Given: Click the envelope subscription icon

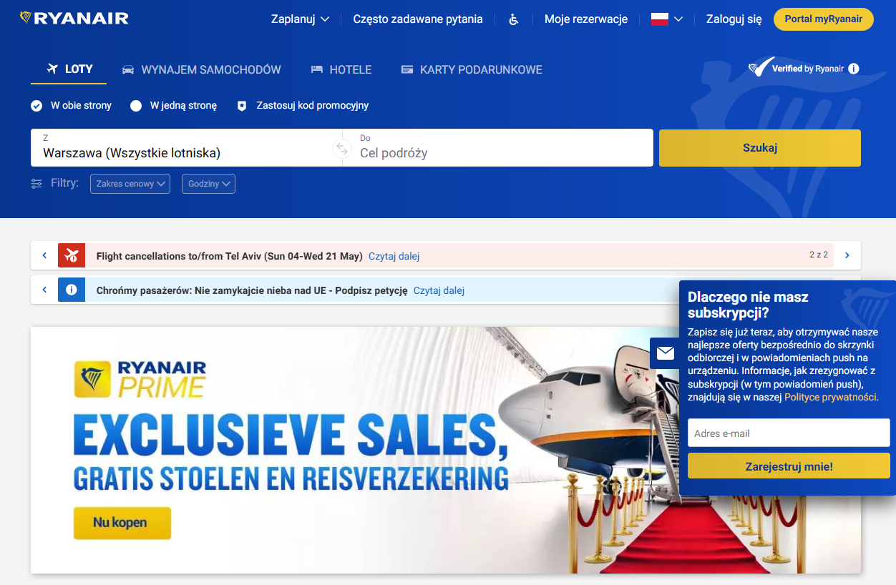Looking at the screenshot, I should point(666,353).
